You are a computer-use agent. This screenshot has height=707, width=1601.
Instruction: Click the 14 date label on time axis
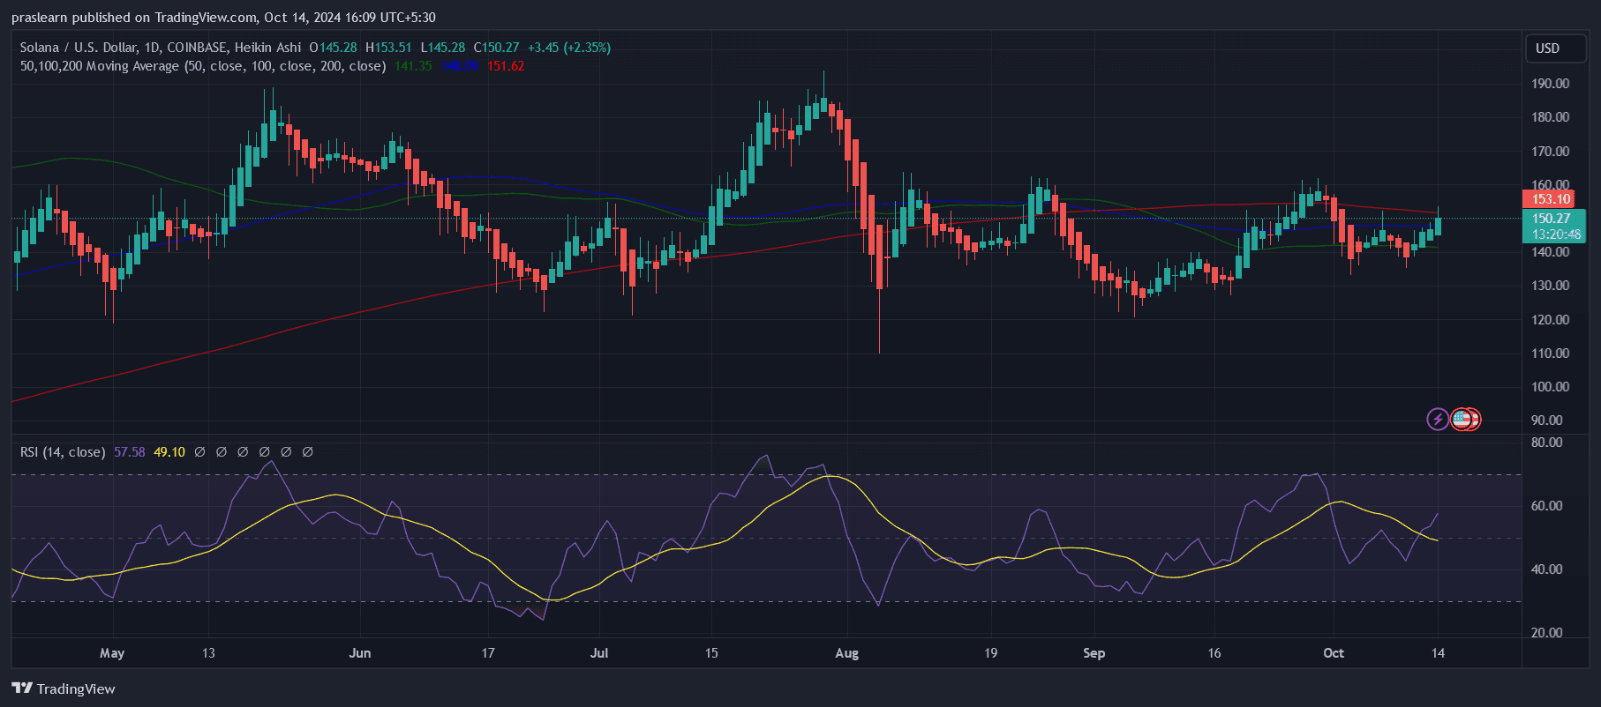point(1438,653)
